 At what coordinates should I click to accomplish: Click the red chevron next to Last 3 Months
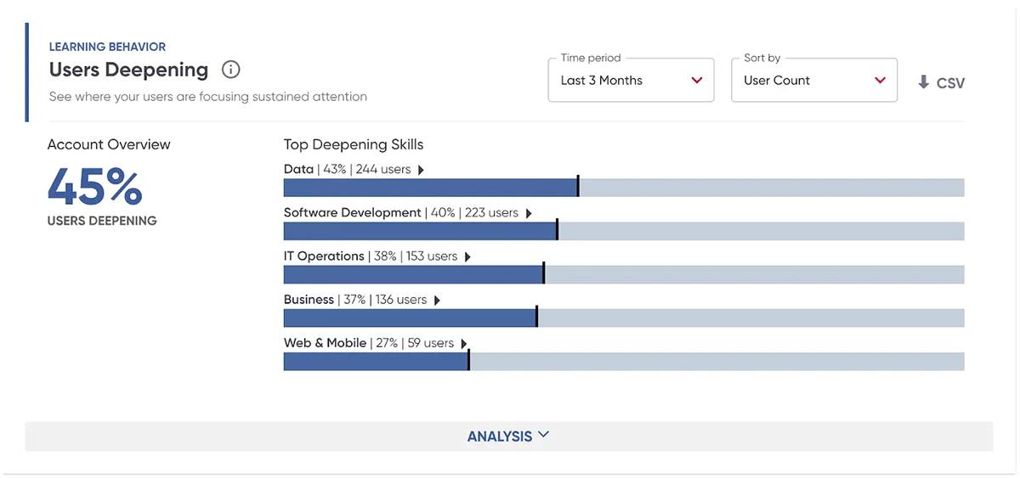coord(697,81)
